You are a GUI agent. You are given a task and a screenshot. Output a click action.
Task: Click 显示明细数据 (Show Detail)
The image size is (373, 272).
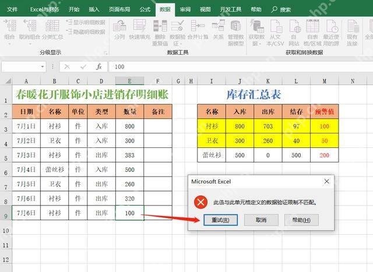point(86,22)
